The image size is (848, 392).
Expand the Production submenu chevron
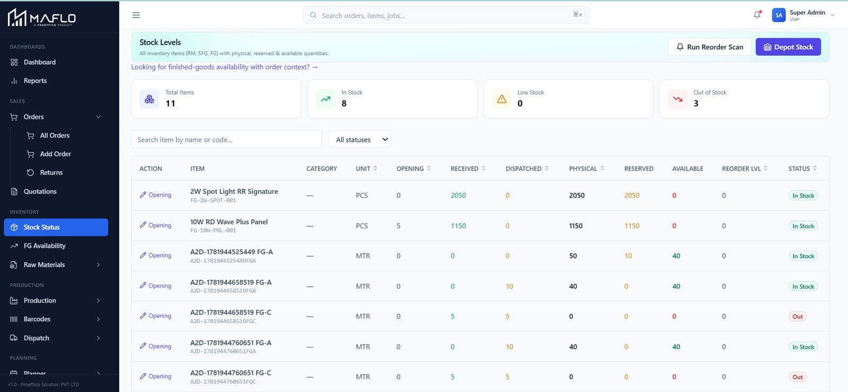(x=99, y=300)
